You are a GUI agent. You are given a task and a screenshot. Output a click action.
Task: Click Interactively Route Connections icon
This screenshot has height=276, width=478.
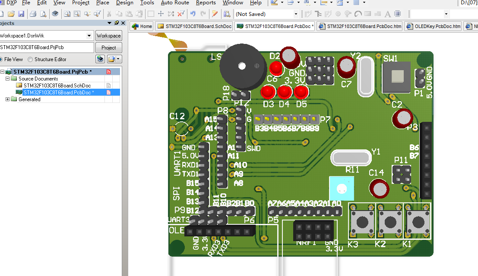[308, 14]
